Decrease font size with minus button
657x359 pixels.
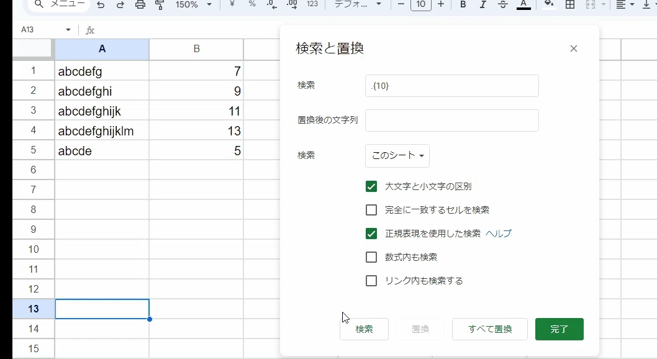coord(401,4)
